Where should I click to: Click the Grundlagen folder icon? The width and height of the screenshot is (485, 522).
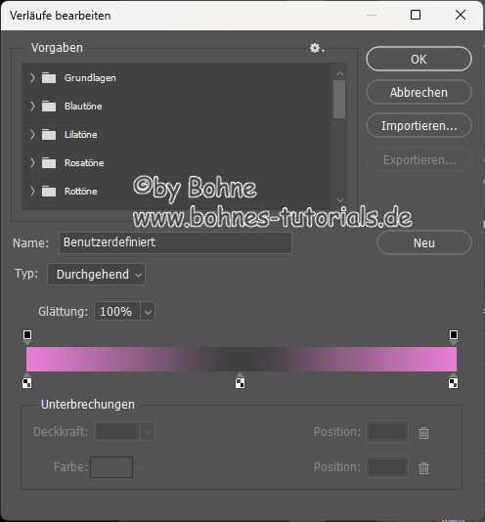pyautogui.click(x=49, y=78)
